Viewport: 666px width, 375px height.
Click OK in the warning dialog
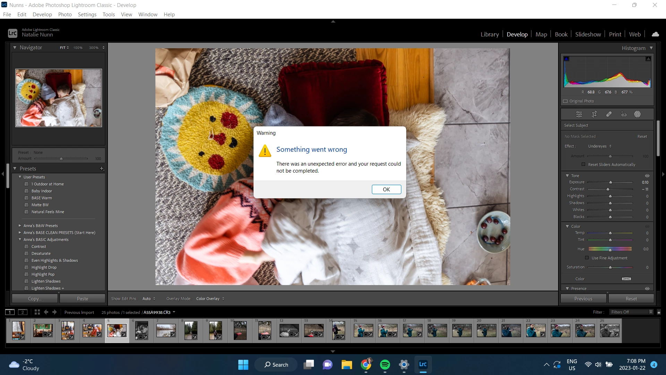pyautogui.click(x=386, y=189)
